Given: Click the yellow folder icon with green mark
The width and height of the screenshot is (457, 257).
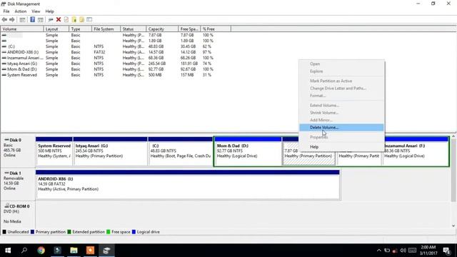Looking at the screenshot, I should pos(74,19).
